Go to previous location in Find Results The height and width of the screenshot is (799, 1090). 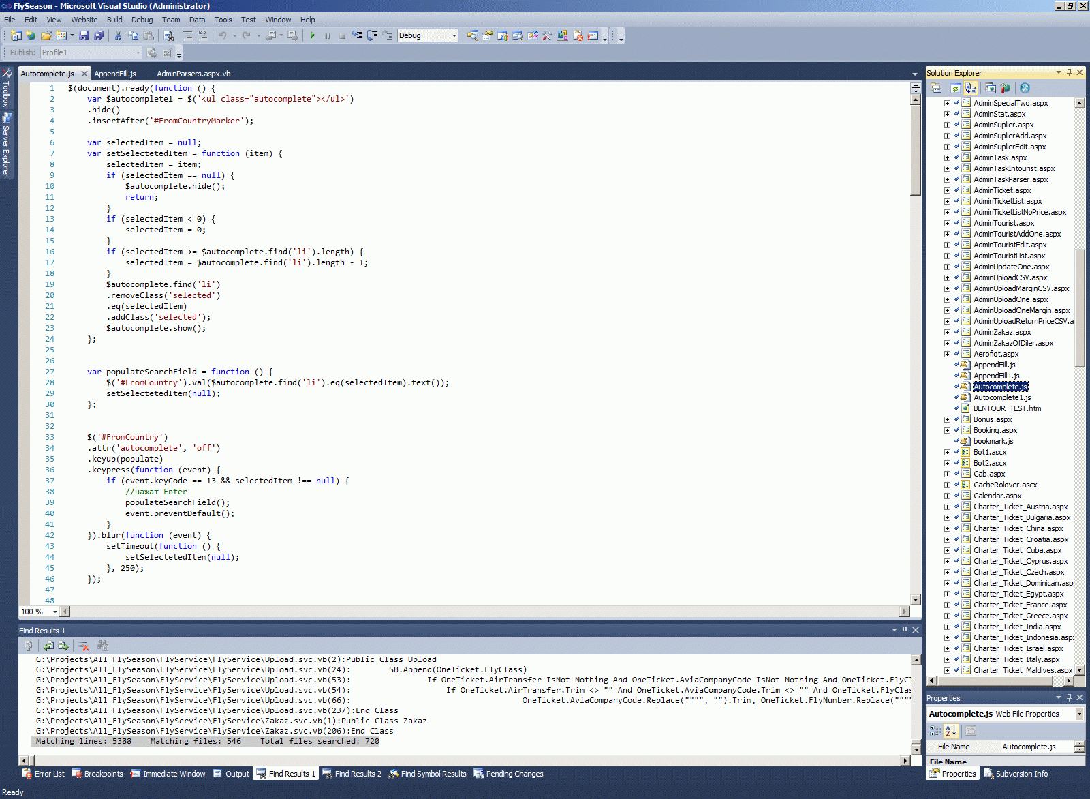pos(48,646)
